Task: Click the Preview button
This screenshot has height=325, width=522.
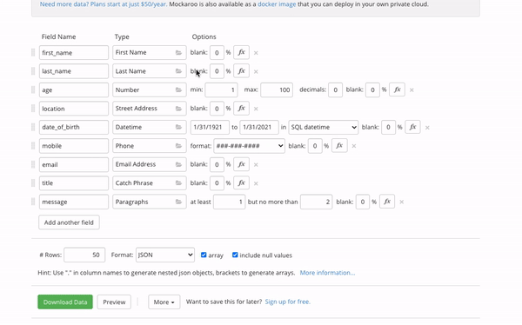Action: (114, 302)
